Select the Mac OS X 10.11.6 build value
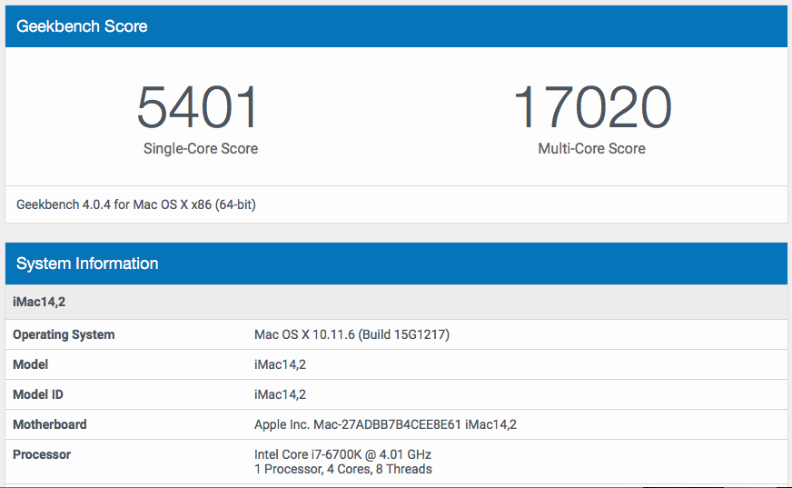Screen dimensions: 792x488 point(351,334)
